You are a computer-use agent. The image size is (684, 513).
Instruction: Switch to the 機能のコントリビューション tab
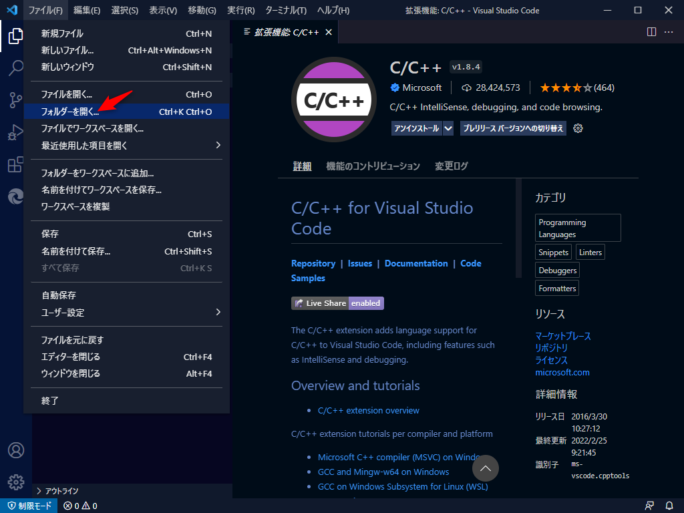[x=373, y=166]
